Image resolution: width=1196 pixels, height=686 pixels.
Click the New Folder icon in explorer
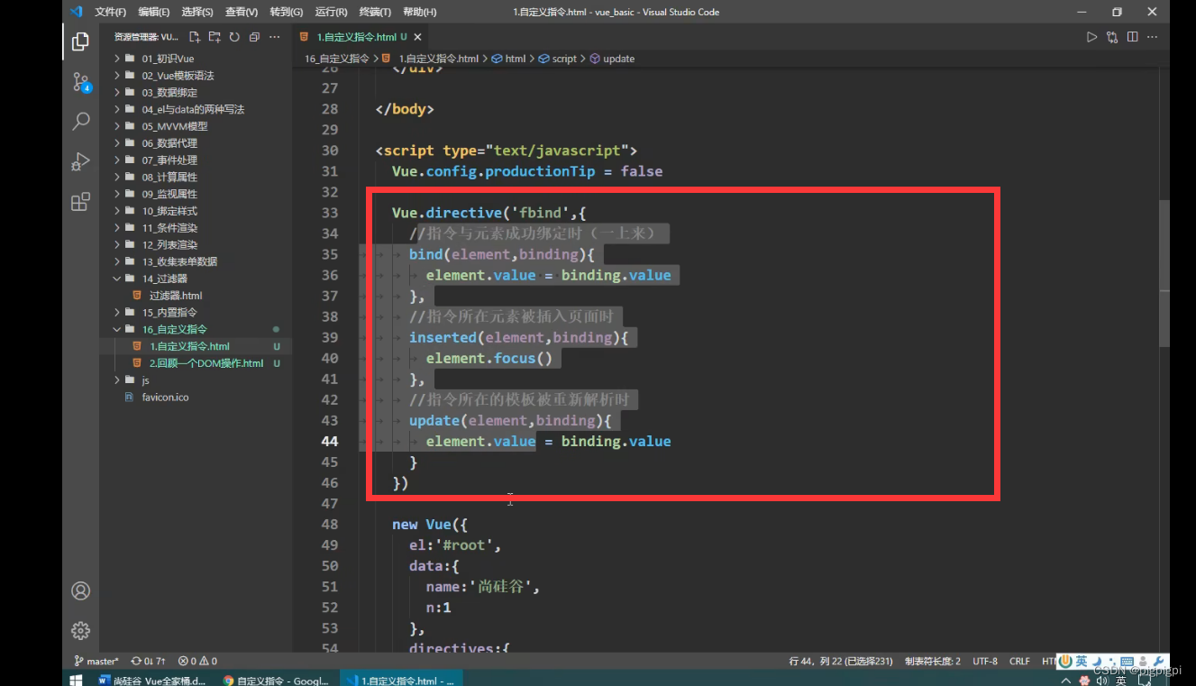tap(215, 37)
